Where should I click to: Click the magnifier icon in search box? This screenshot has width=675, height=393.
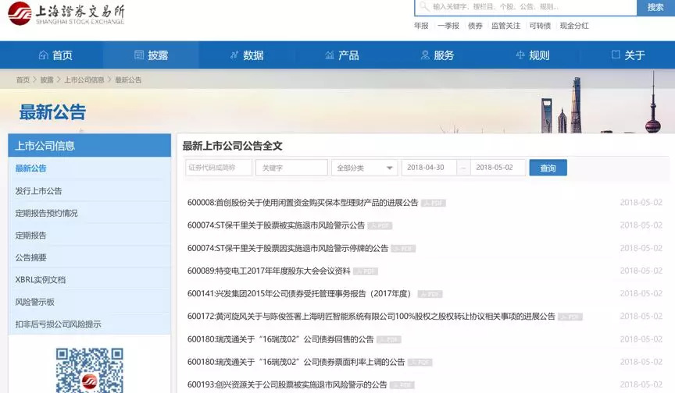coord(424,6)
